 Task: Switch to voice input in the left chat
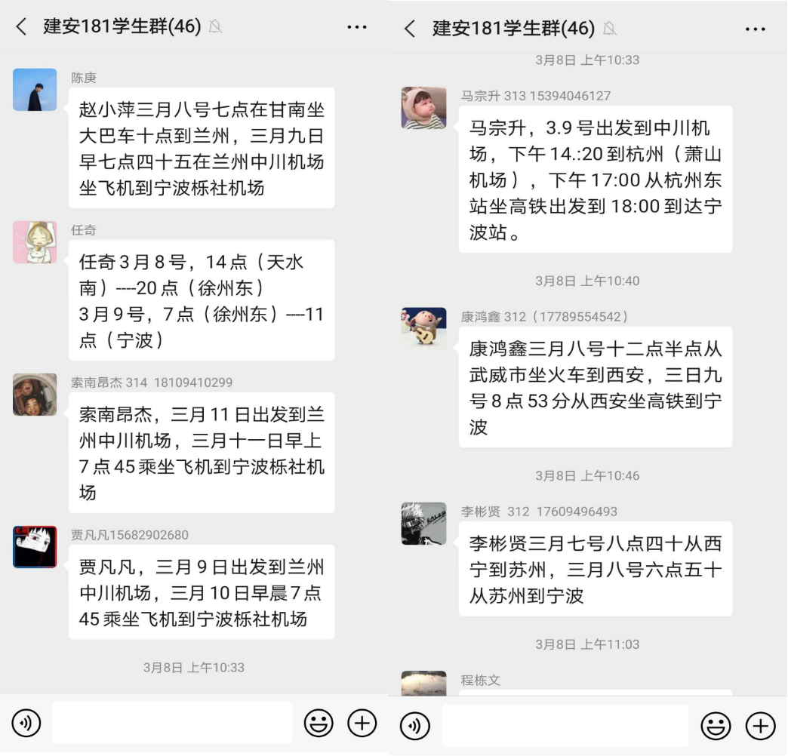pyautogui.click(x=26, y=723)
